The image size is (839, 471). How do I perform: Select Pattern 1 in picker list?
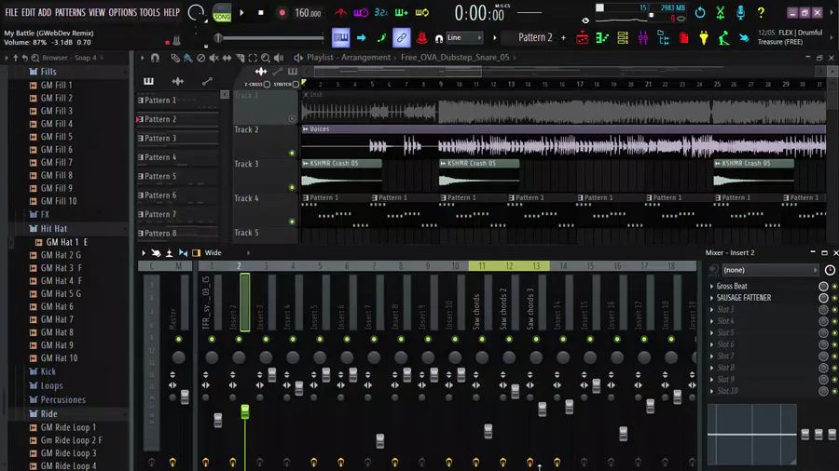[178, 101]
